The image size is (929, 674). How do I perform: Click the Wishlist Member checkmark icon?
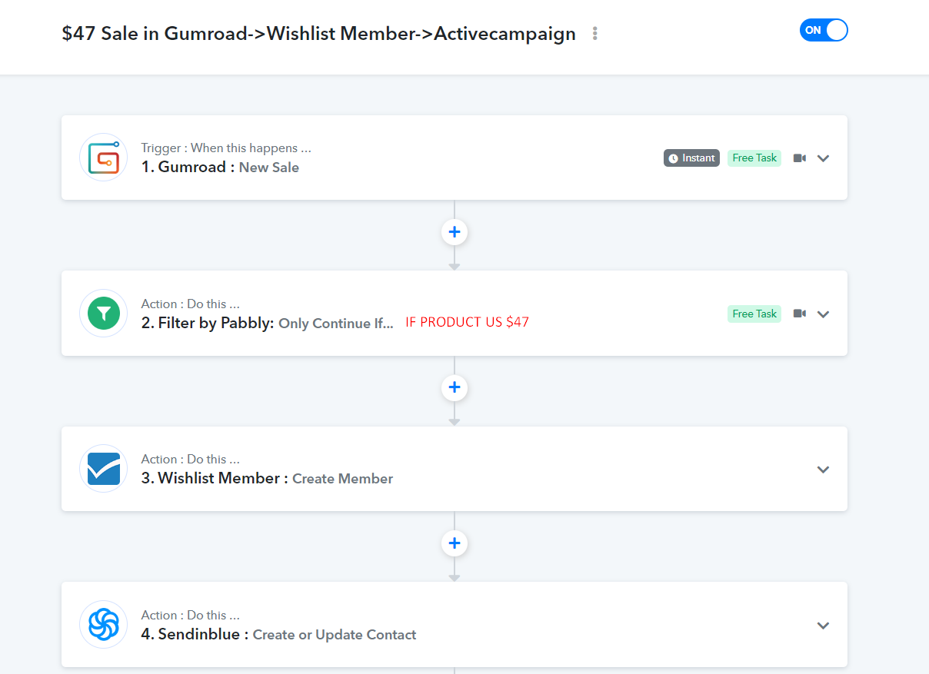(104, 469)
